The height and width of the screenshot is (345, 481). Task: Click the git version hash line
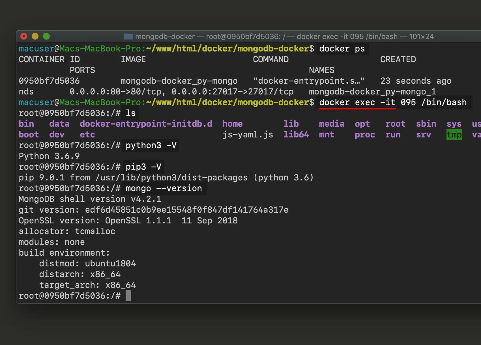(154, 210)
